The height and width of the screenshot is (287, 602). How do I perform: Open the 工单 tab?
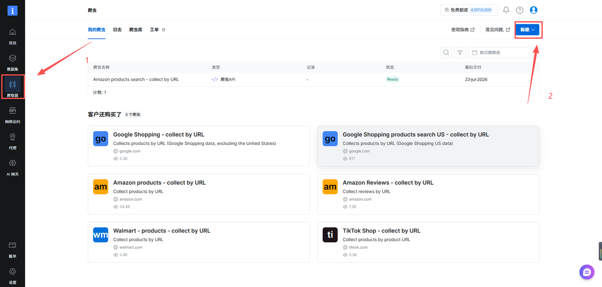pyautogui.click(x=154, y=30)
